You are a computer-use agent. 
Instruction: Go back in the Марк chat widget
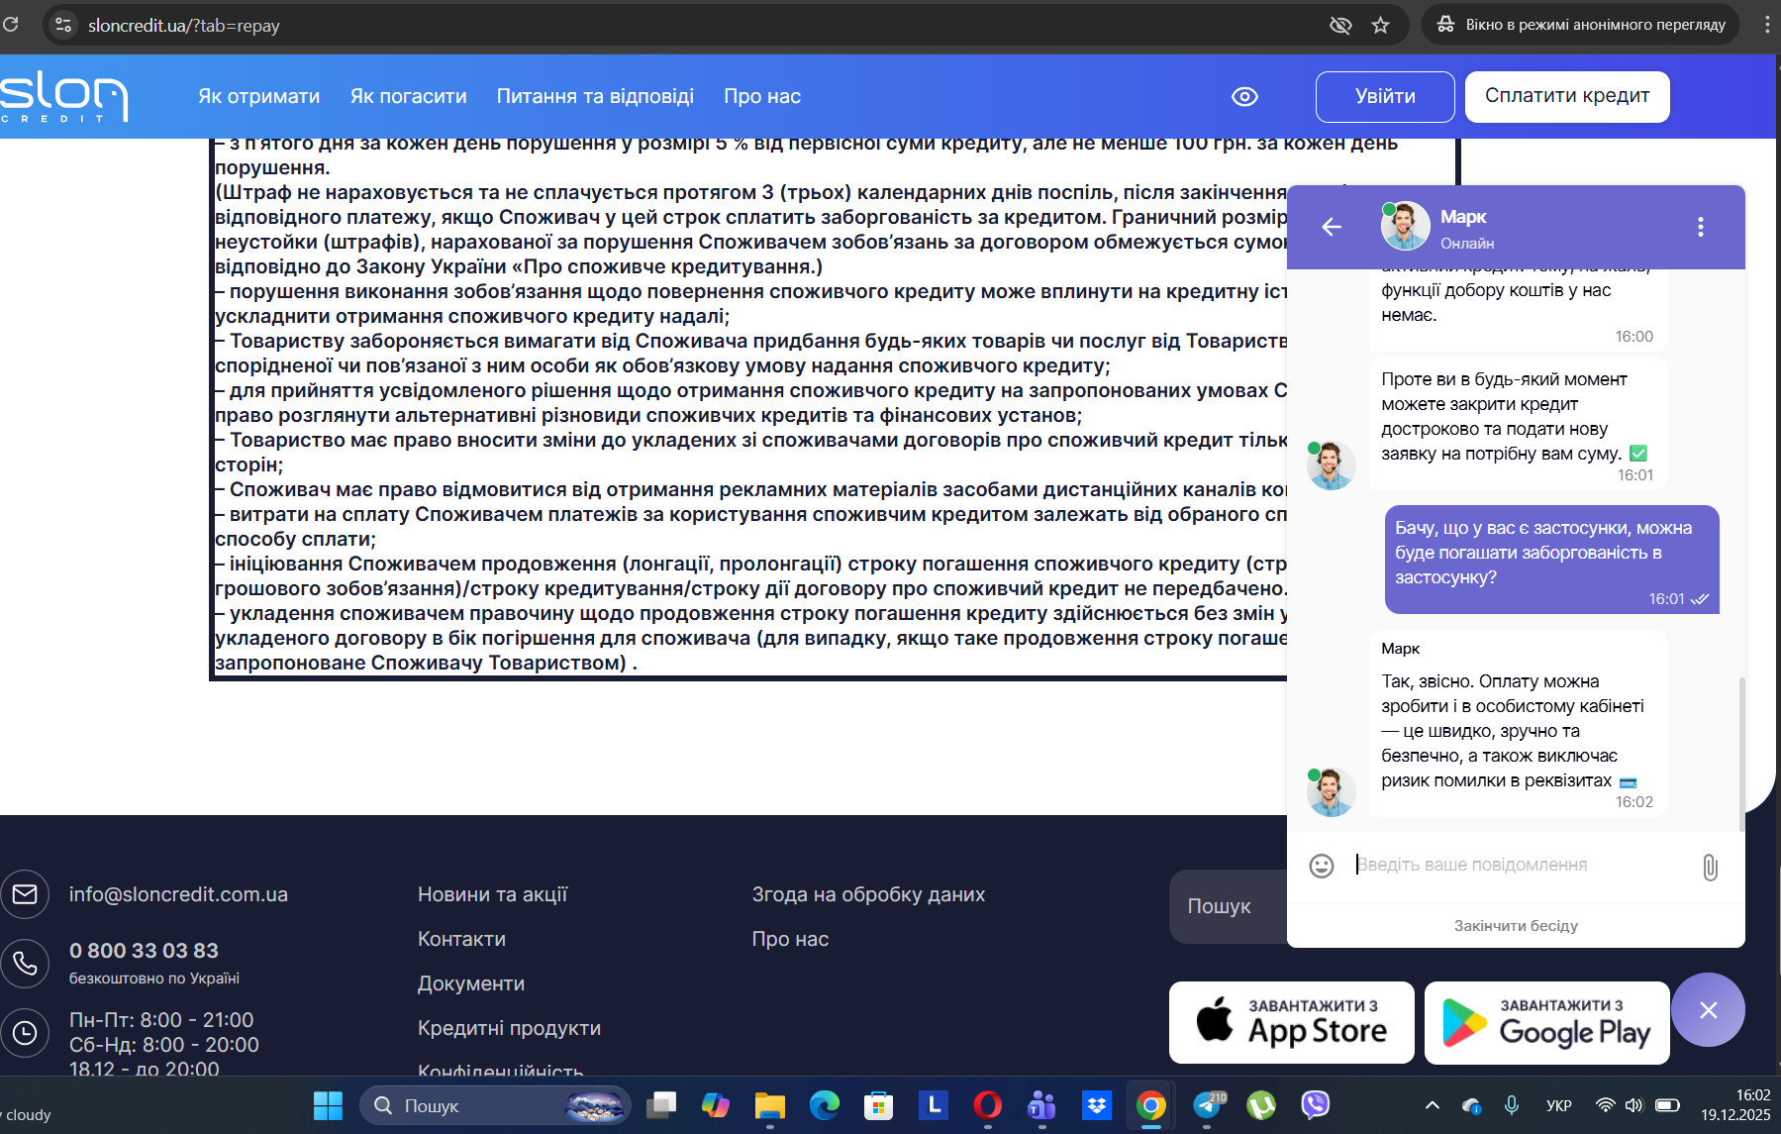point(1332,227)
